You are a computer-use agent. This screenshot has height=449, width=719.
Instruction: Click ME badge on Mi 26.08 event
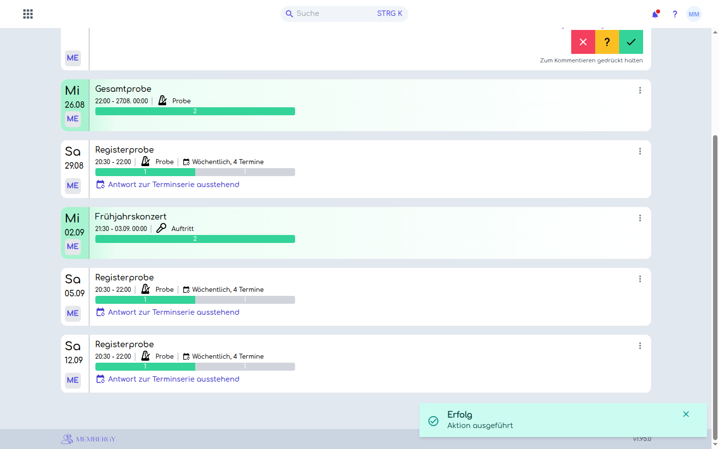[73, 119]
